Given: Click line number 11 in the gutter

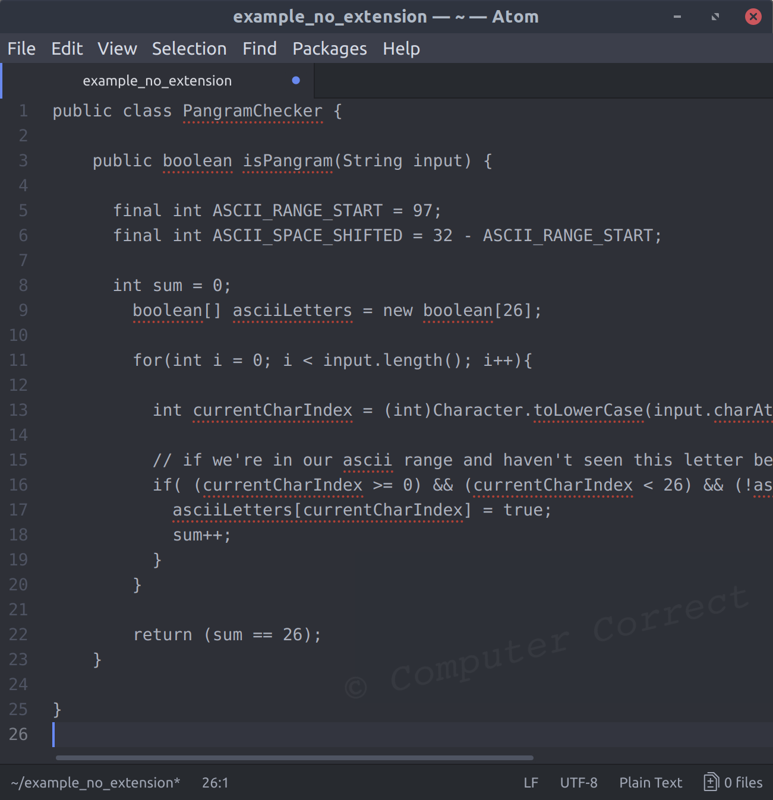Looking at the screenshot, I should point(18,361).
